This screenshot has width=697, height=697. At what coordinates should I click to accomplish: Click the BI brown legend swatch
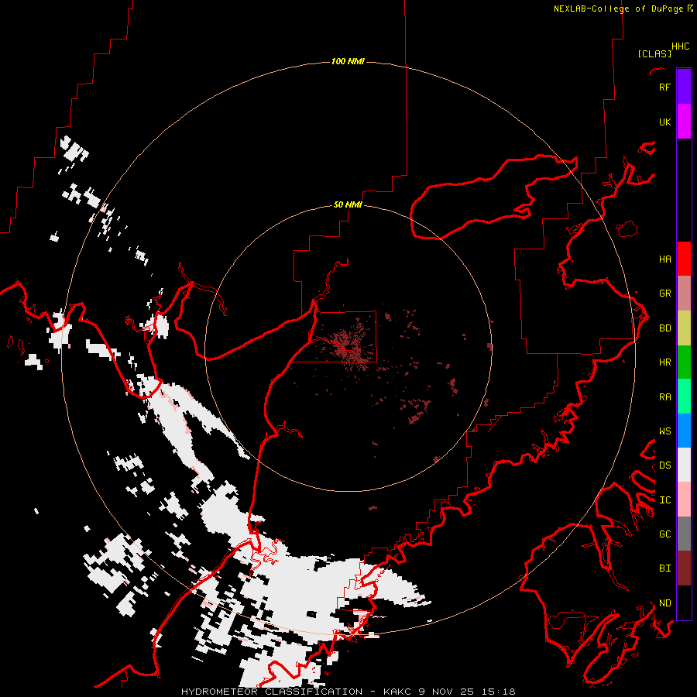(x=684, y=568)
